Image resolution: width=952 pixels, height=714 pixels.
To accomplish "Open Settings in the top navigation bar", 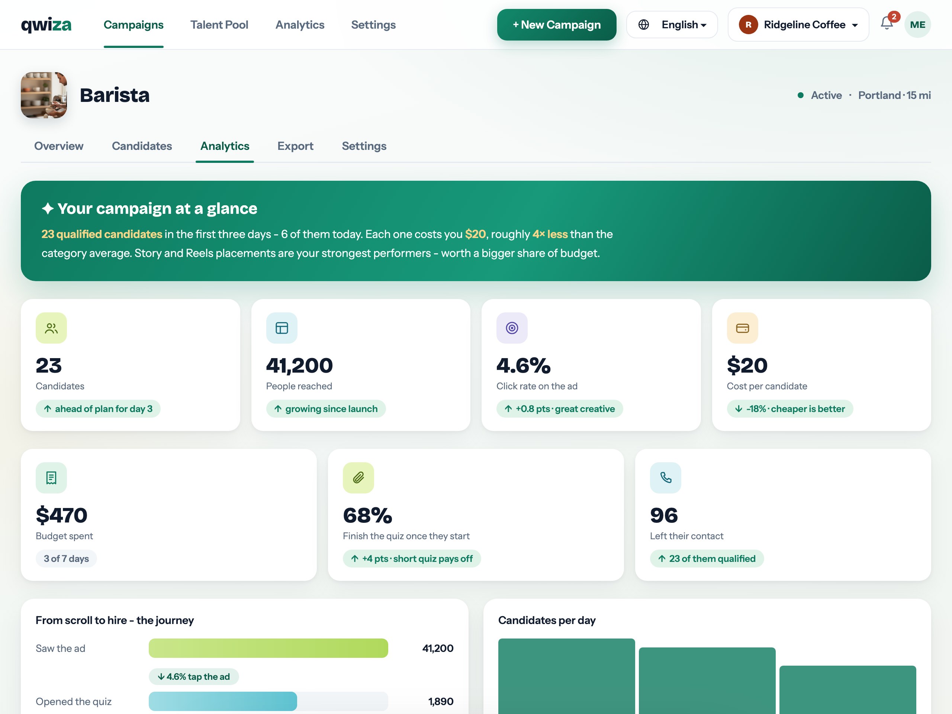I will click(x=373, y=25).
